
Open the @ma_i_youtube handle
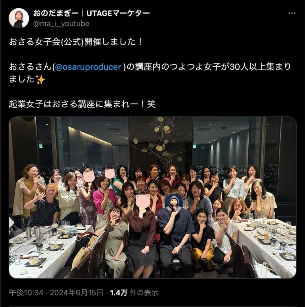[x=61, y=24]
